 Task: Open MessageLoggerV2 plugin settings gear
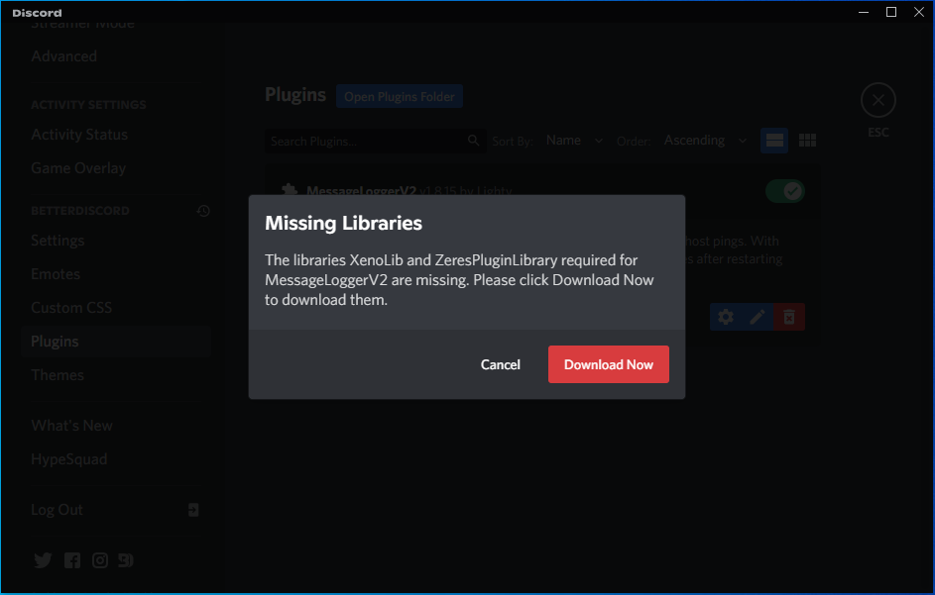(x=726, y=317)
